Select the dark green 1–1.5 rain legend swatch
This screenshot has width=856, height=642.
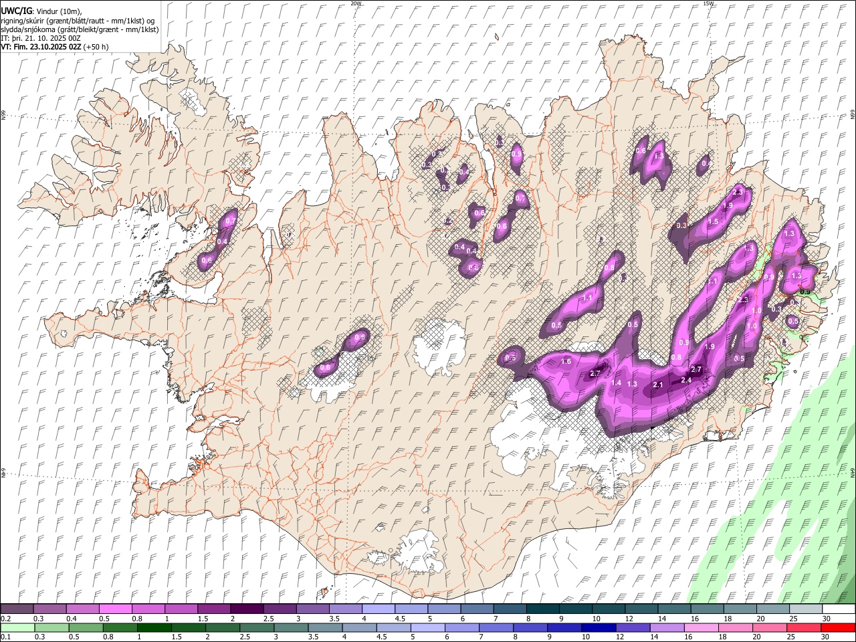click(x=154, y=627)
